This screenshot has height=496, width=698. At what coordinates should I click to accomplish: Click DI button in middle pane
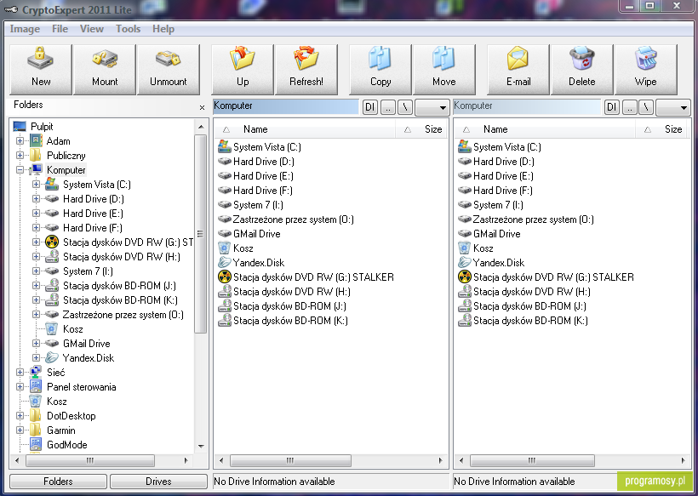pos(370,107)
